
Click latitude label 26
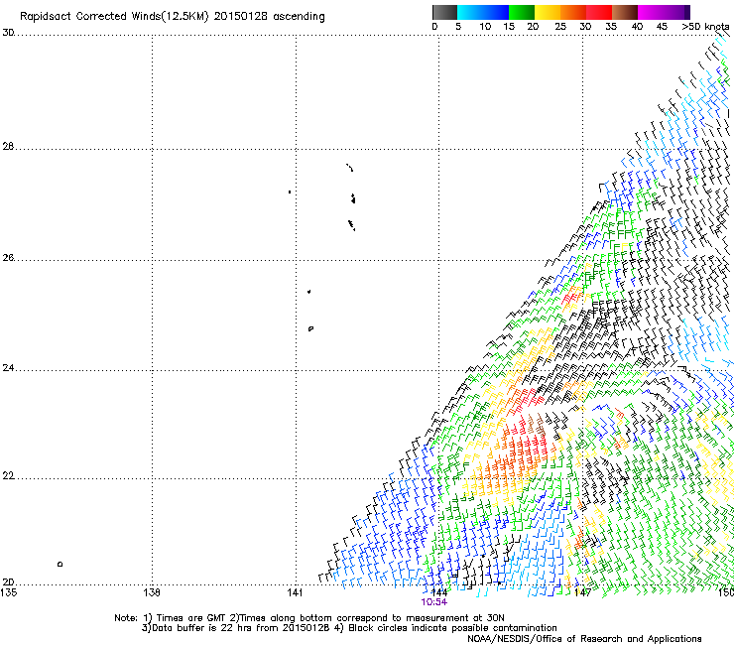(x=8, y=258)
